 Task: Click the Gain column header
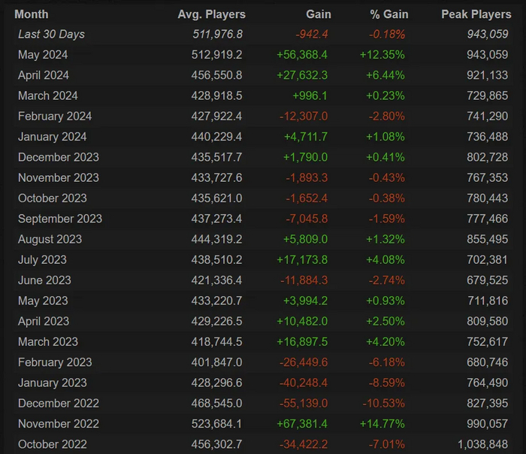point(319,14)
